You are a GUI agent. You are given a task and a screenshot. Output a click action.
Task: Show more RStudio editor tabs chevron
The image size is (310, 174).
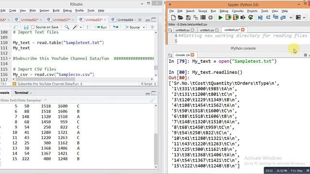[x=140, y=20]
